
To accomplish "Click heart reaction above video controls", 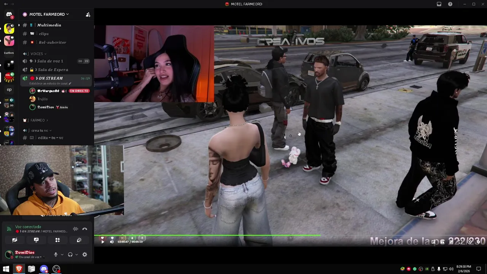I will click(x=102, y=238).
